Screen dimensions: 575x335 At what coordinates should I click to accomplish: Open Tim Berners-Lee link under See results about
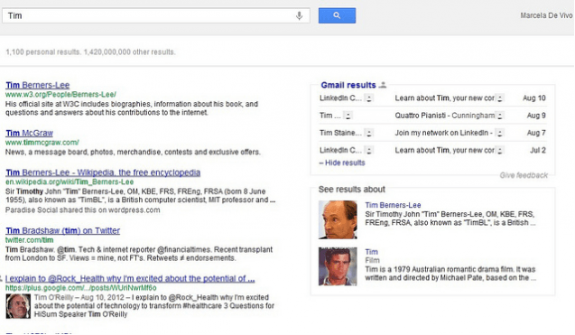(x=393, y=205)
